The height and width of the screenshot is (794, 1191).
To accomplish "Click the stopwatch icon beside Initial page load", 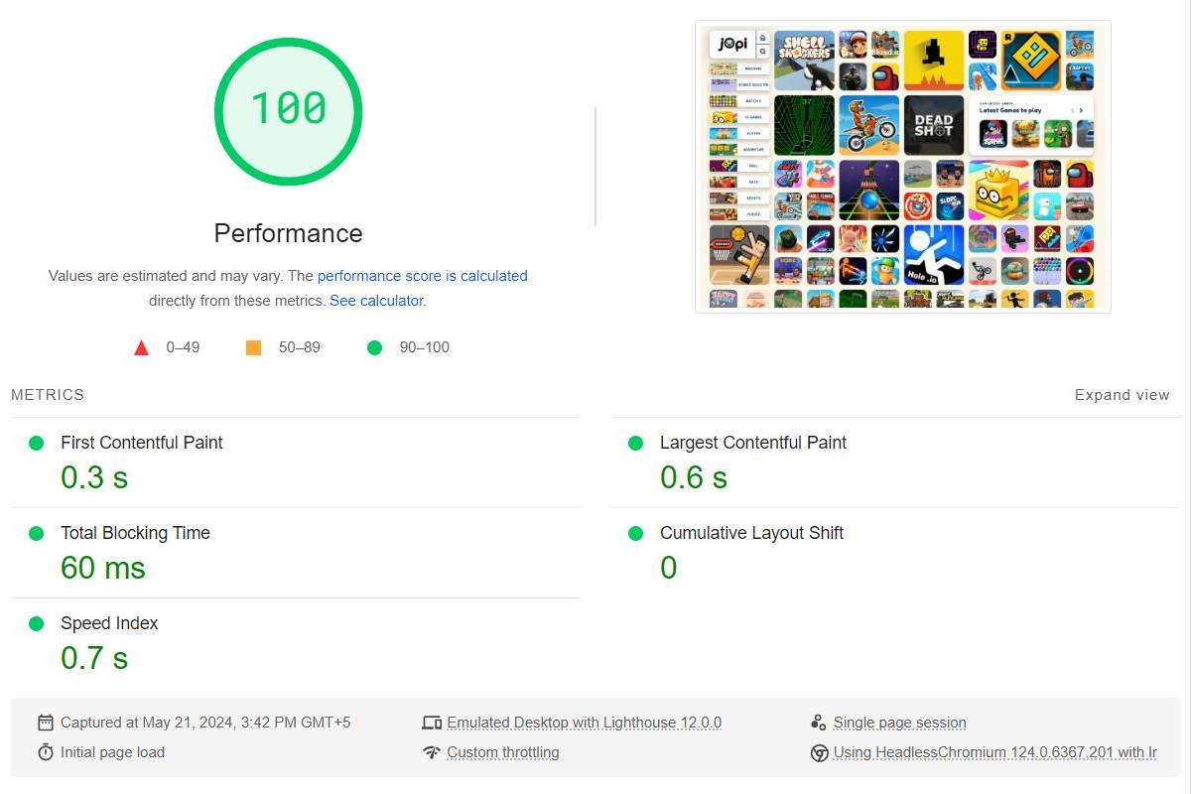I will [x=45, y=752].
